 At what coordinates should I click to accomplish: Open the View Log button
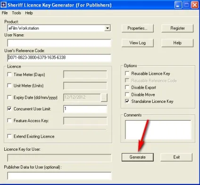pyautogui.click(x=137, y=43)
